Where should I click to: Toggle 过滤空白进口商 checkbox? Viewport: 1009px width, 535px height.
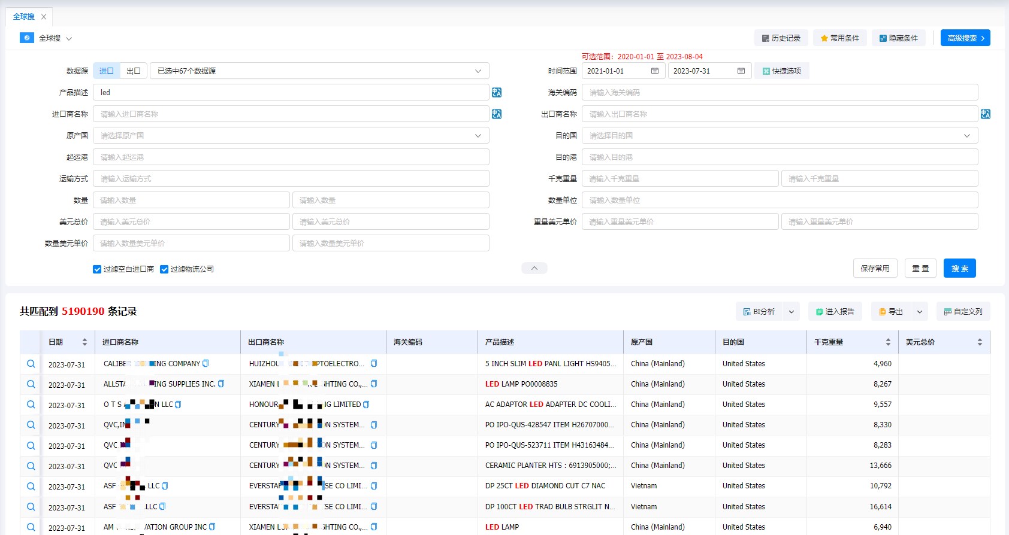pyautogui.click(x=97, y=269)
